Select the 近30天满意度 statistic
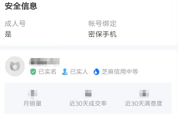The height and width of the screenshot is (114, 178). coord(144,103)
